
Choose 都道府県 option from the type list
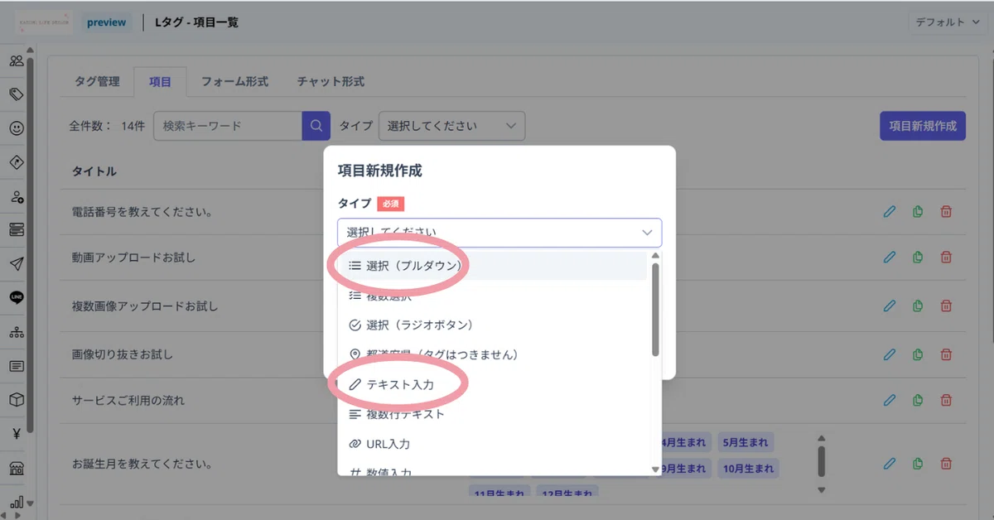492,354
